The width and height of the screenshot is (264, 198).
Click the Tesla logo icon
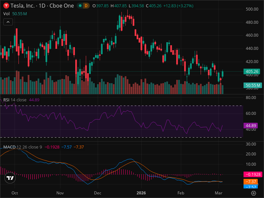(x=6, y=6)
